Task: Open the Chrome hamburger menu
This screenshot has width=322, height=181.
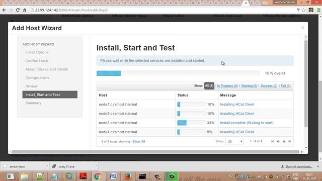Action: pyautogui.click(x=318, y=10)
